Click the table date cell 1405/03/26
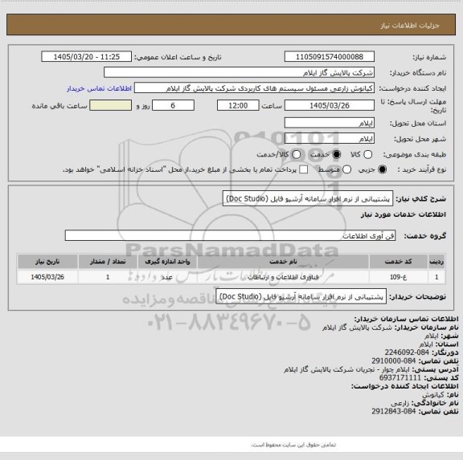 [x=47, y=277]
